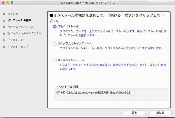Click the インストール場所 label
Viewport: 175px width, 118px height.
click(67, 87)
